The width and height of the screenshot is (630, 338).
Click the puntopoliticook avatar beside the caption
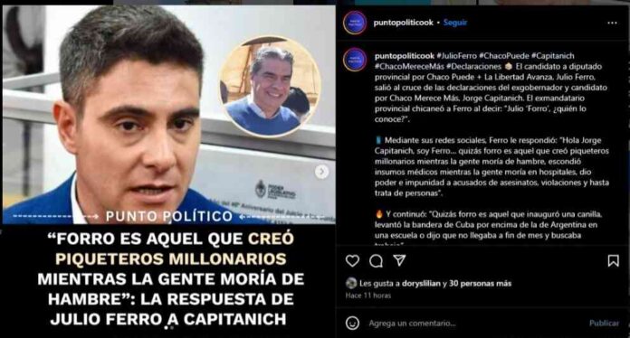pyautogui.click(x=355, y=61)
